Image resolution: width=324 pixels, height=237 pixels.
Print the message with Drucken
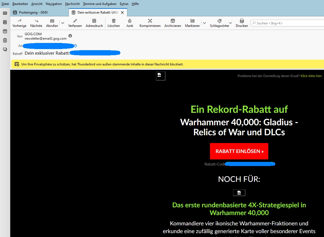[x=242, y=23]
